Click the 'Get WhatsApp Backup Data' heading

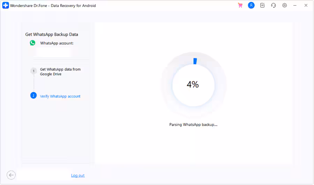point(52,35)
